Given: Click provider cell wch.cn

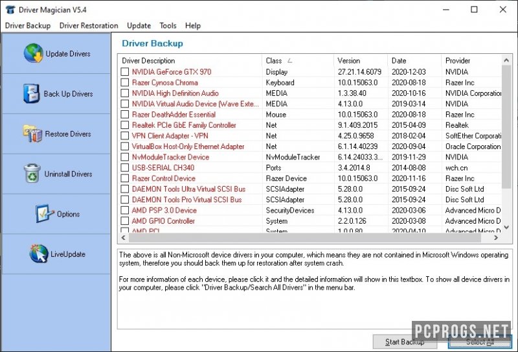Looking at the screenshot, I should pos(456,168).
